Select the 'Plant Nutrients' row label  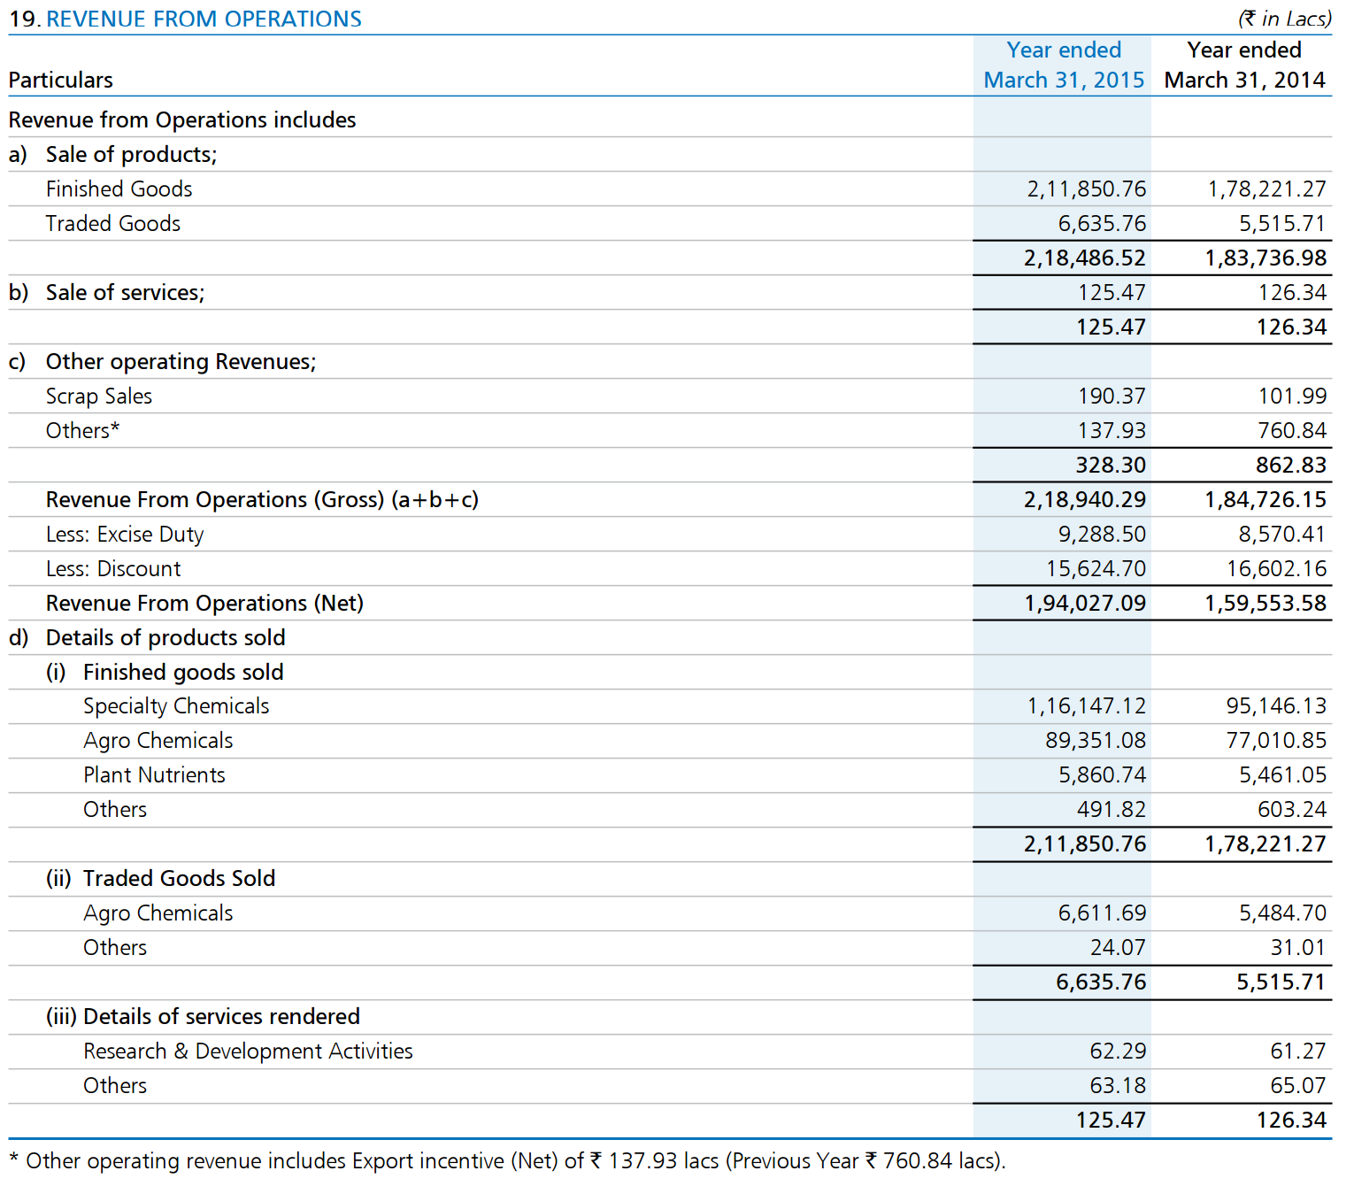point(154,774)
